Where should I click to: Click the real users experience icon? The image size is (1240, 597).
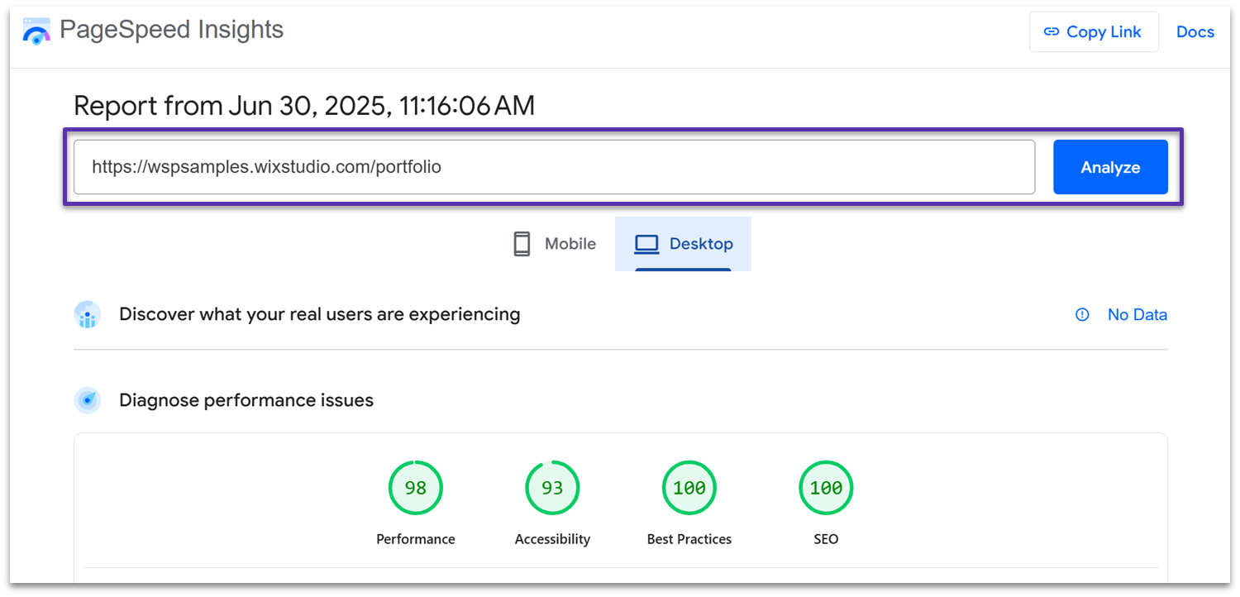[x=88, y=315]
